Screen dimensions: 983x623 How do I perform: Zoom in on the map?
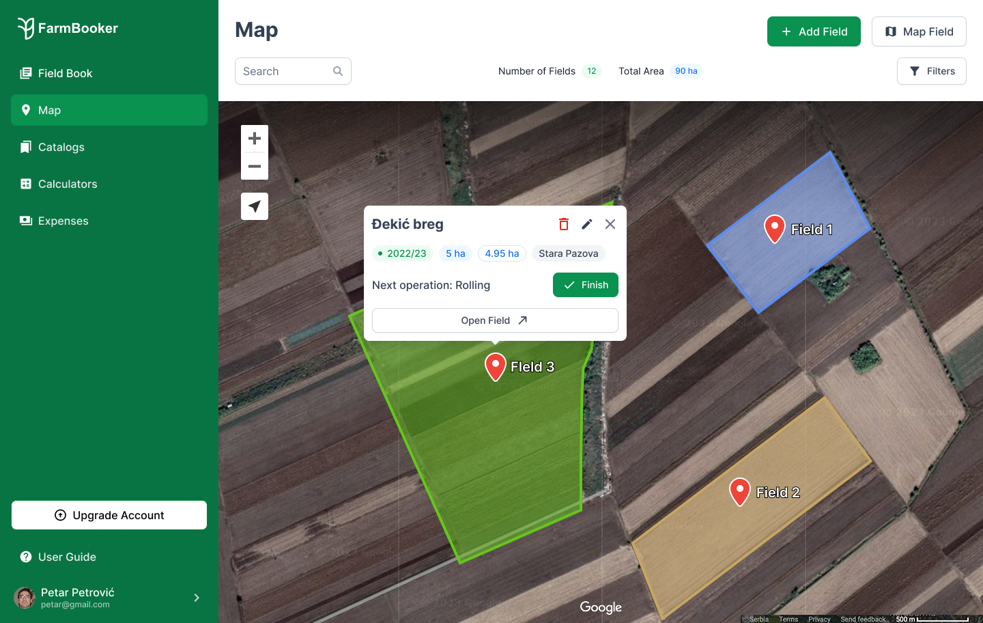[255, 139]
